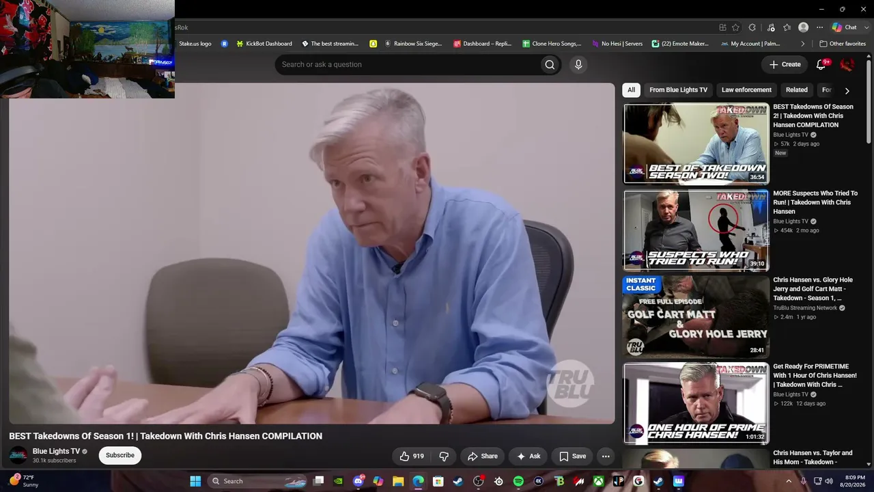Open File Explorer from the taskbar
Image resolution: width=874 pixels, height=492 pixels.
(398, 481)
